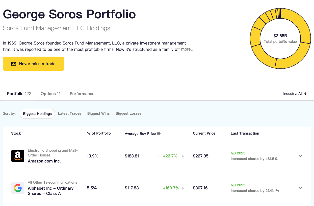Expand the Amazon.com Inc. row chevron
The image size is (314, 206).
pos(300,156)
